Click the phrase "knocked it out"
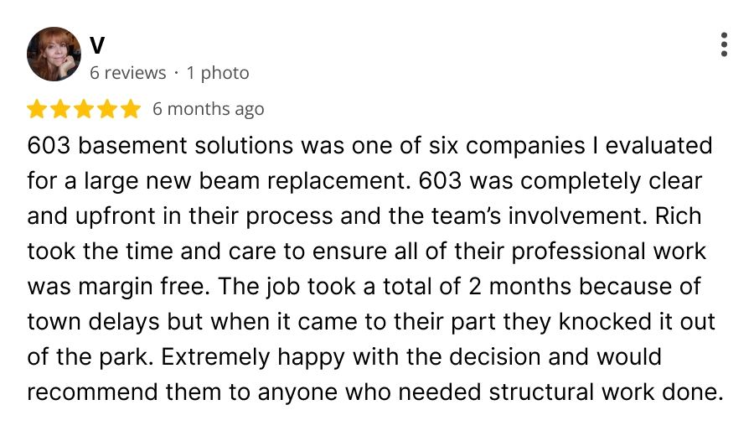This screenshot has height=436, width=754. (x=638, y=321)
